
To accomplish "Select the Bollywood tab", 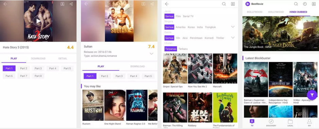I will [x=254, y=12].
